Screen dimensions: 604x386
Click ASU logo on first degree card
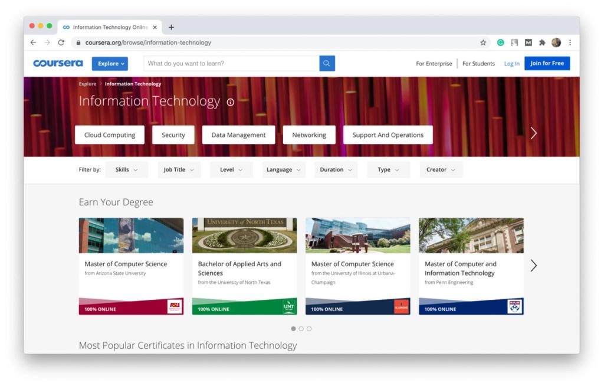[x=175, y=306]
